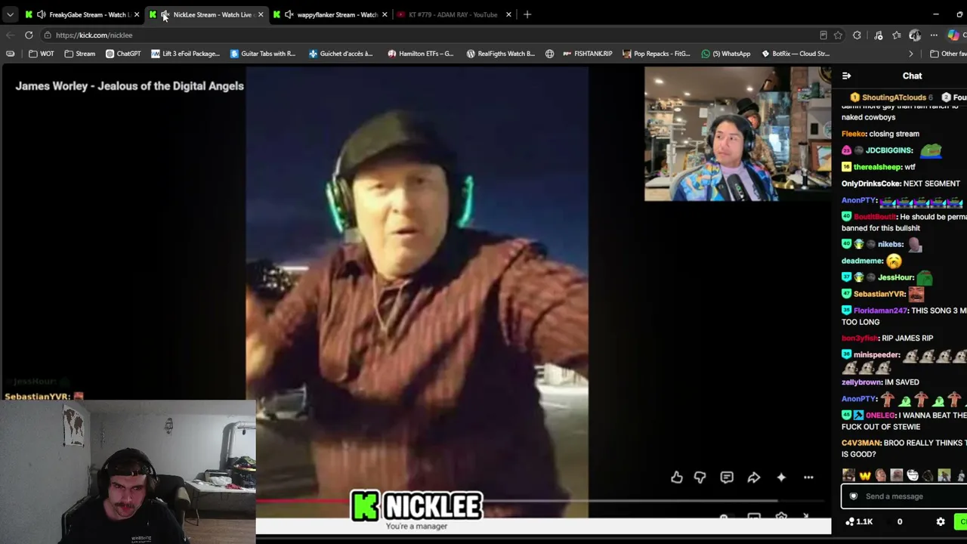Viewport: 967px width, 544px height.
Task: Open the ChatGPT bookmark
Action: point(123,54)
